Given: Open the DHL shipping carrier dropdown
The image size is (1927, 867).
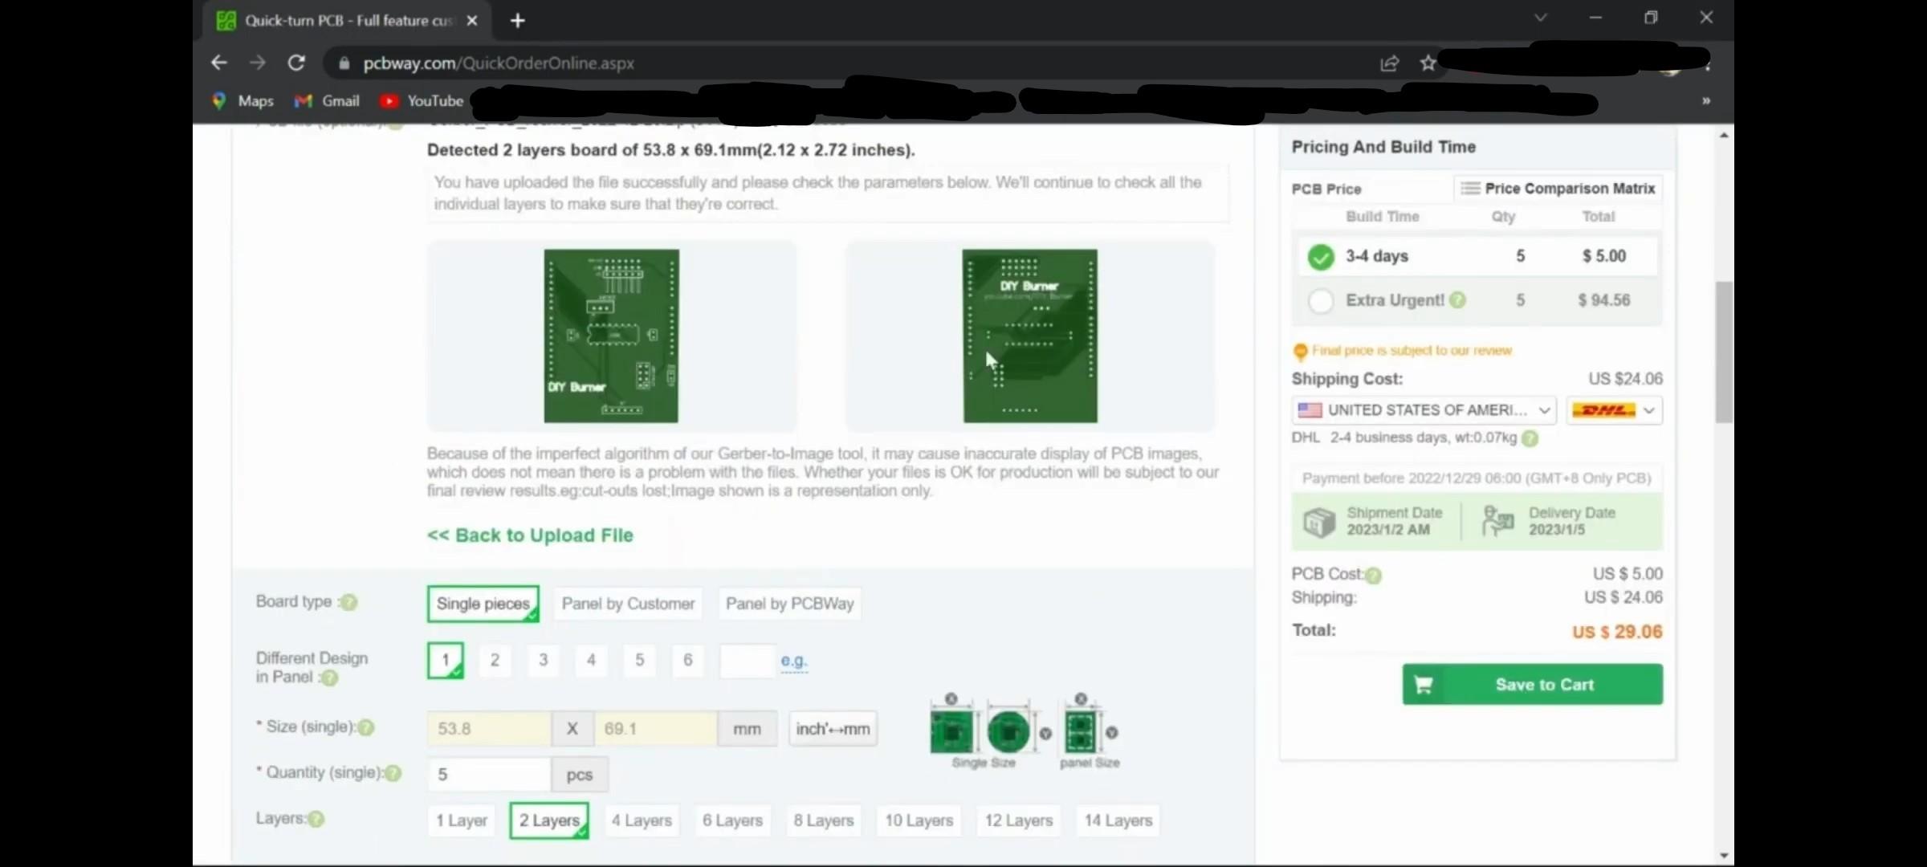Looking at the screenshot, I should 1613,410.
